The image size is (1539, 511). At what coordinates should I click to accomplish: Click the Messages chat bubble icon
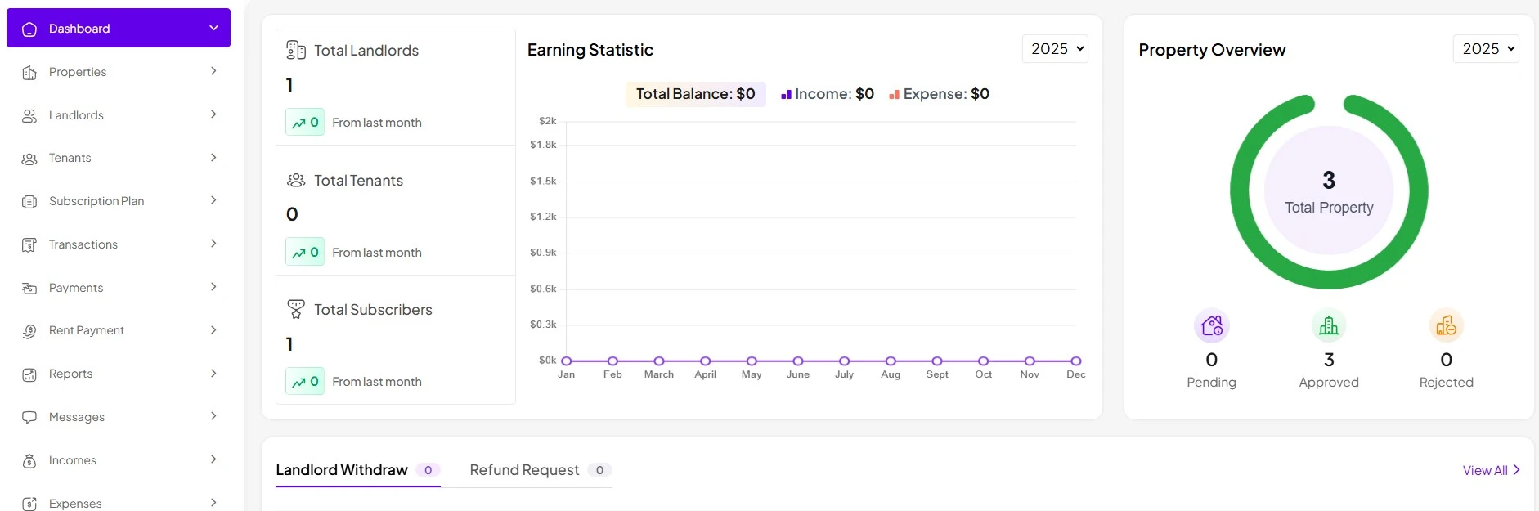(x=29, y=418)
